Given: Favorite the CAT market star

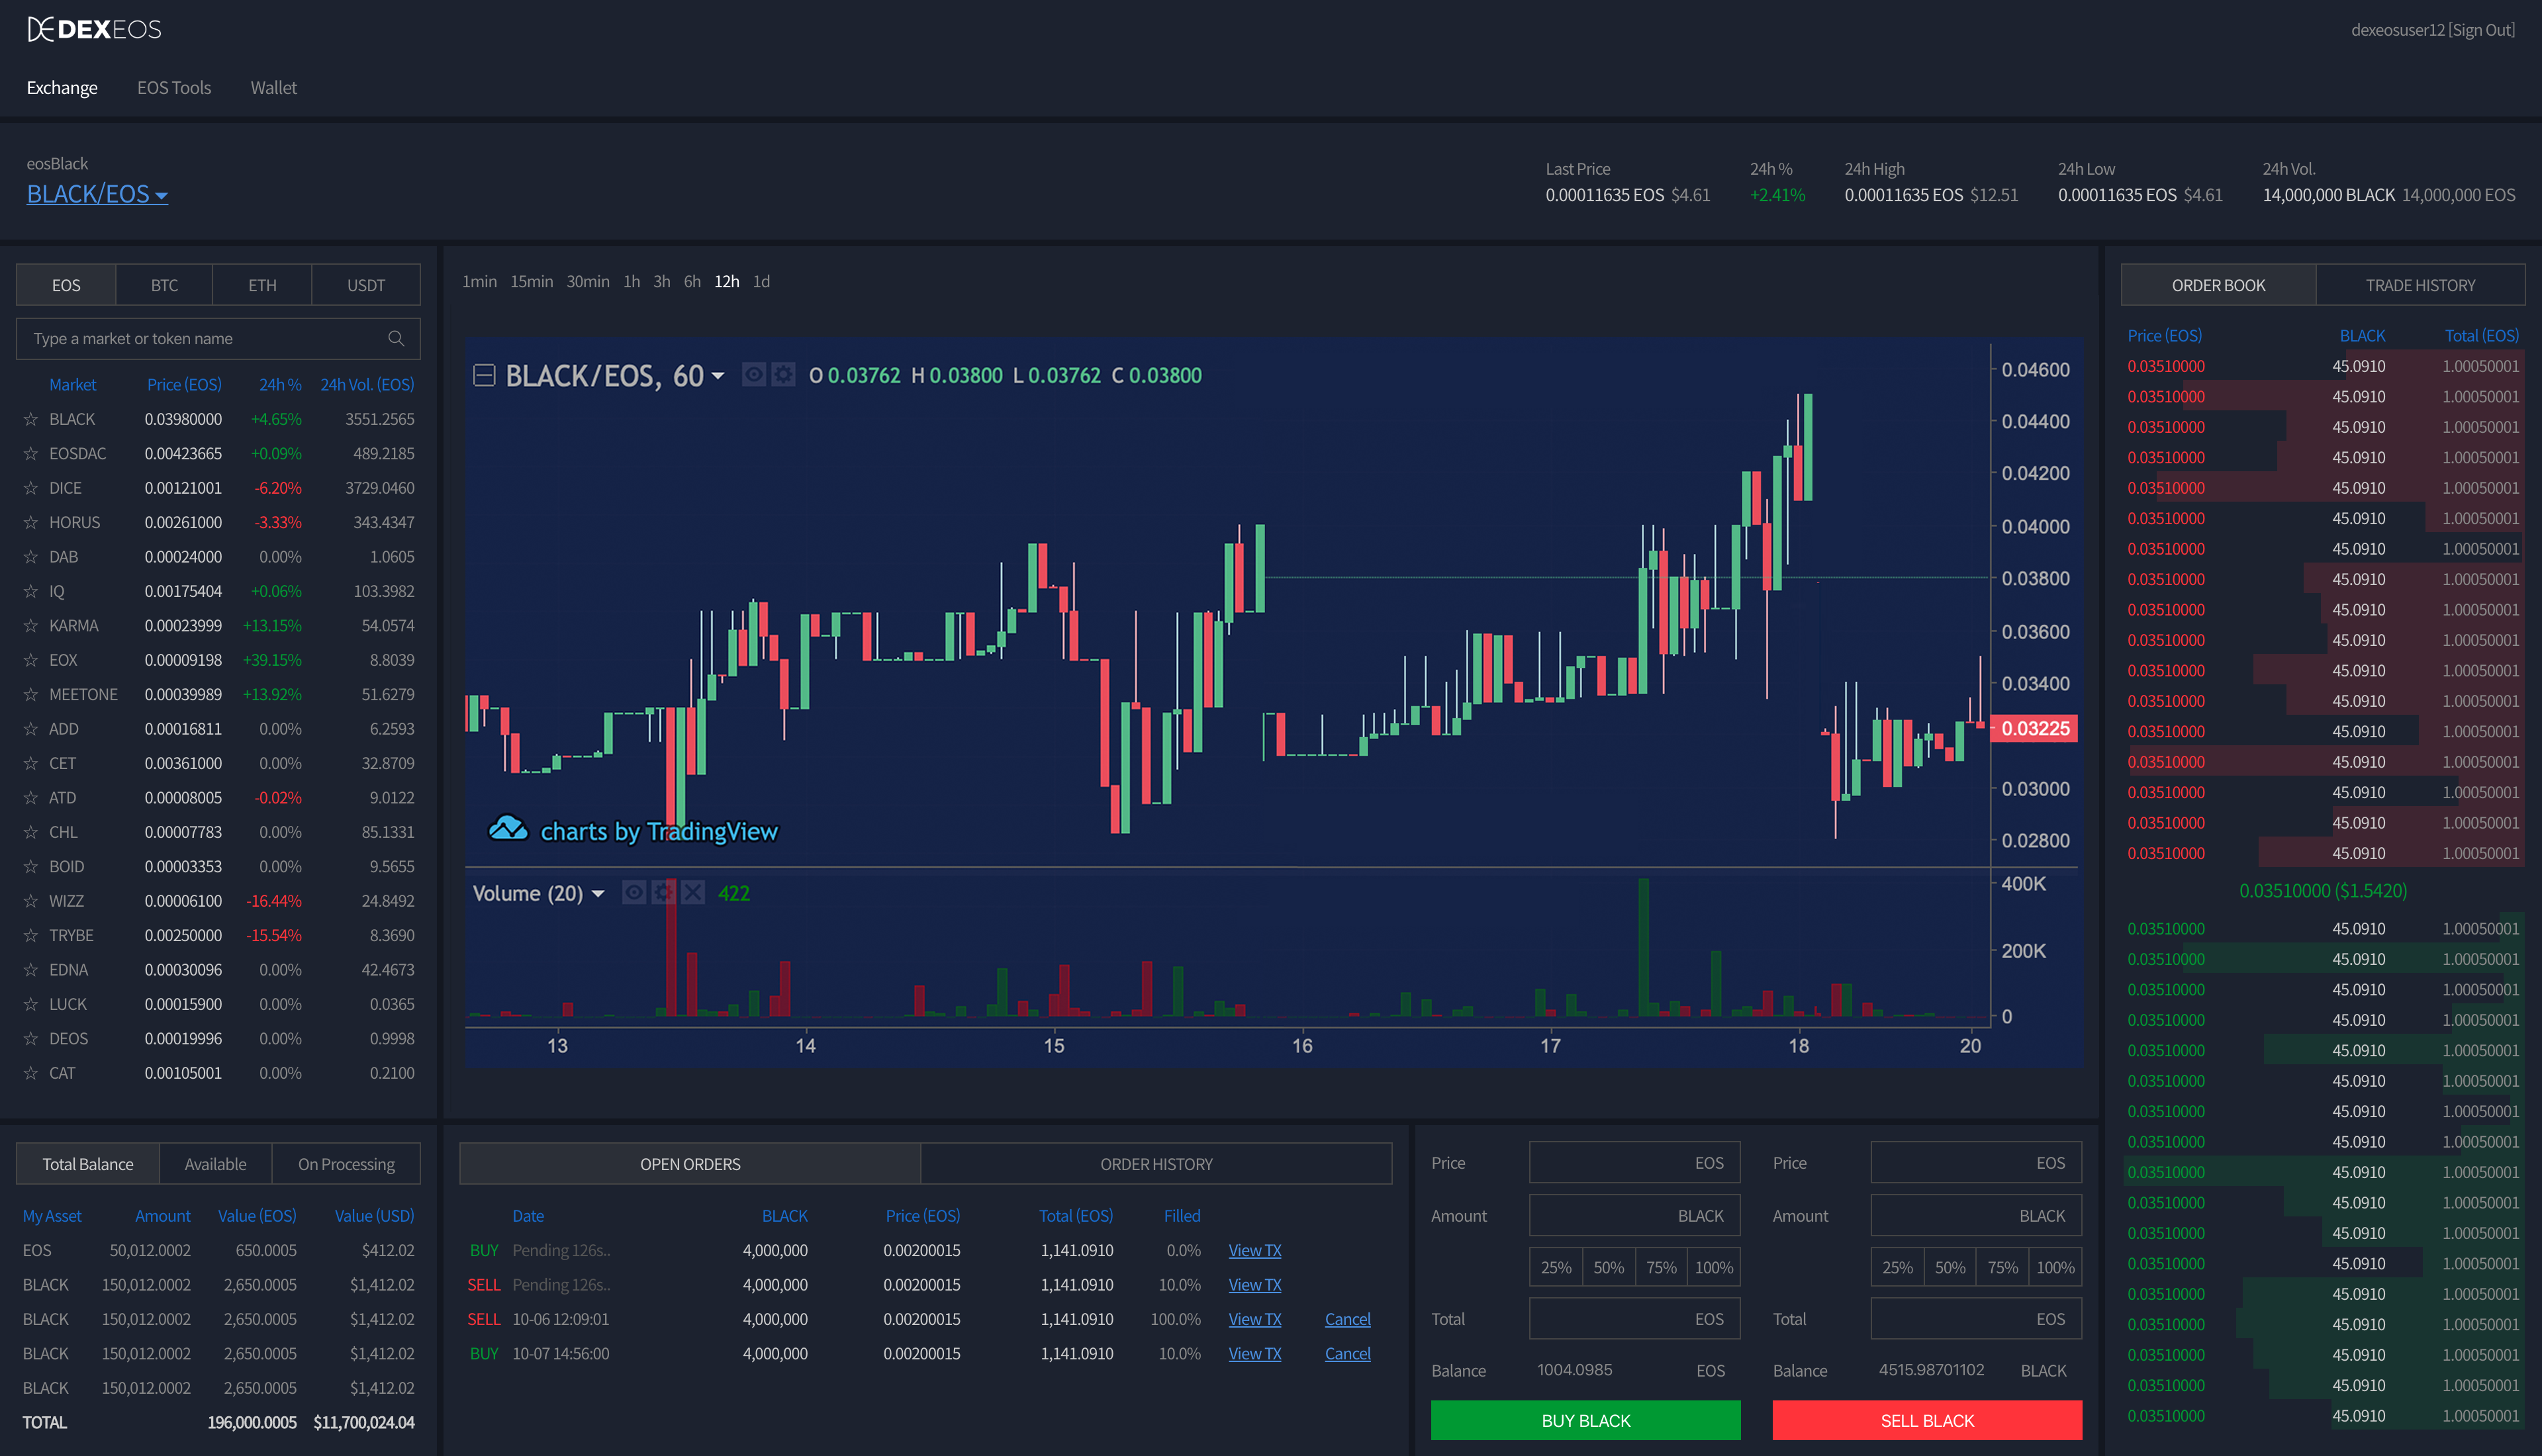Looking at the screenshot, I should click(x=31, y=1073).
